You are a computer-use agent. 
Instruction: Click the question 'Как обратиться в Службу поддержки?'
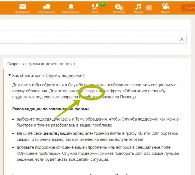point(48,75)
